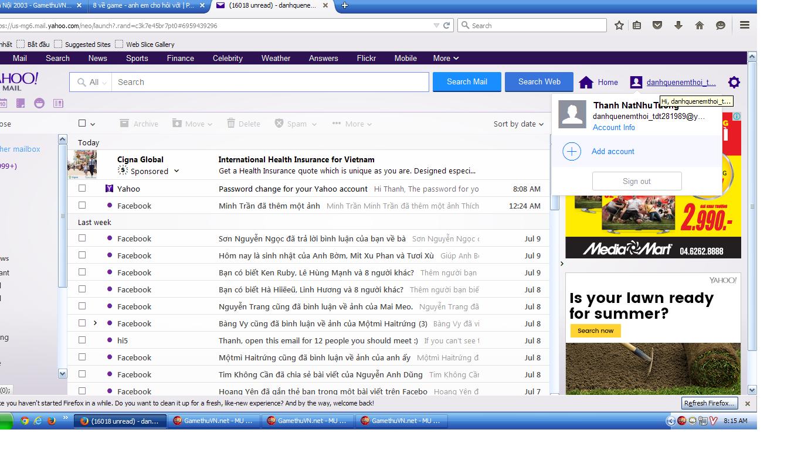Click the plus icon to add account
The width and height of the screenshot is (801, 450).
click(572, 151)
